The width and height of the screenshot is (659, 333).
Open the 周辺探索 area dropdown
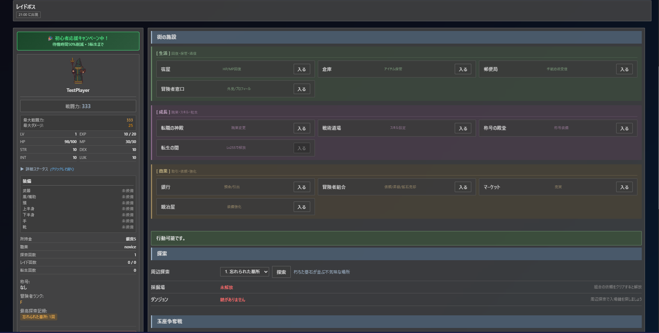(245, 272)
